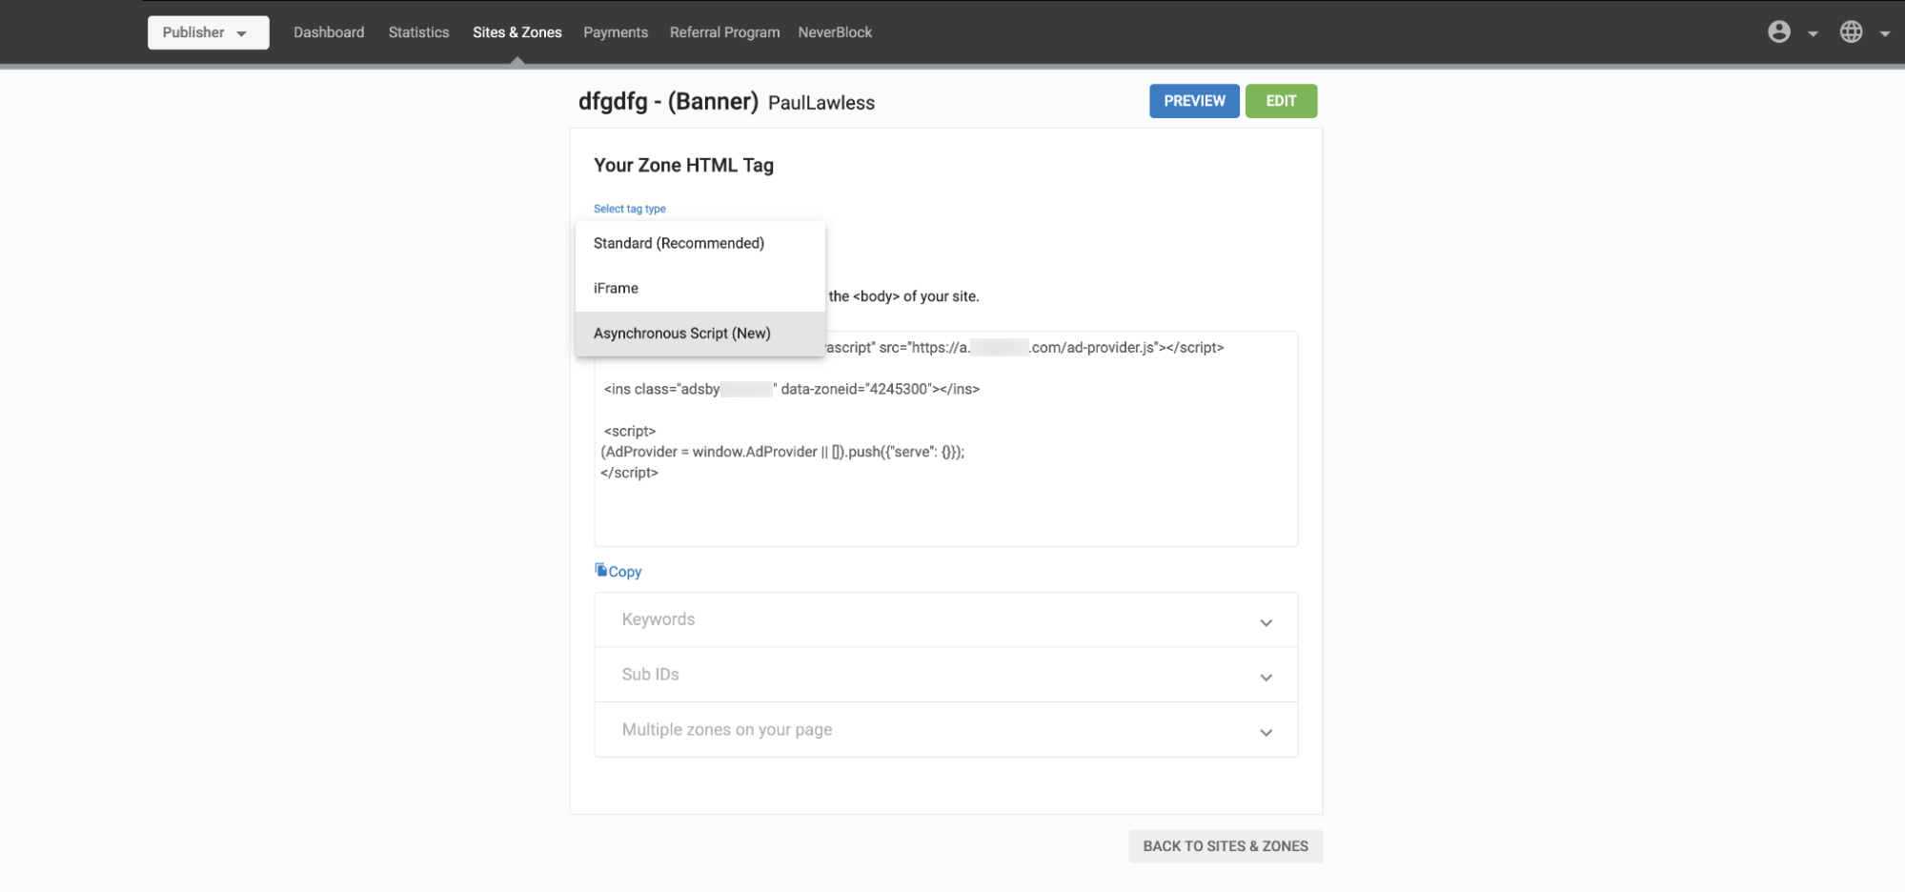Screen dimensions: 1905x893
Task: Open the Statistics page
Action: tap(418, 32)
